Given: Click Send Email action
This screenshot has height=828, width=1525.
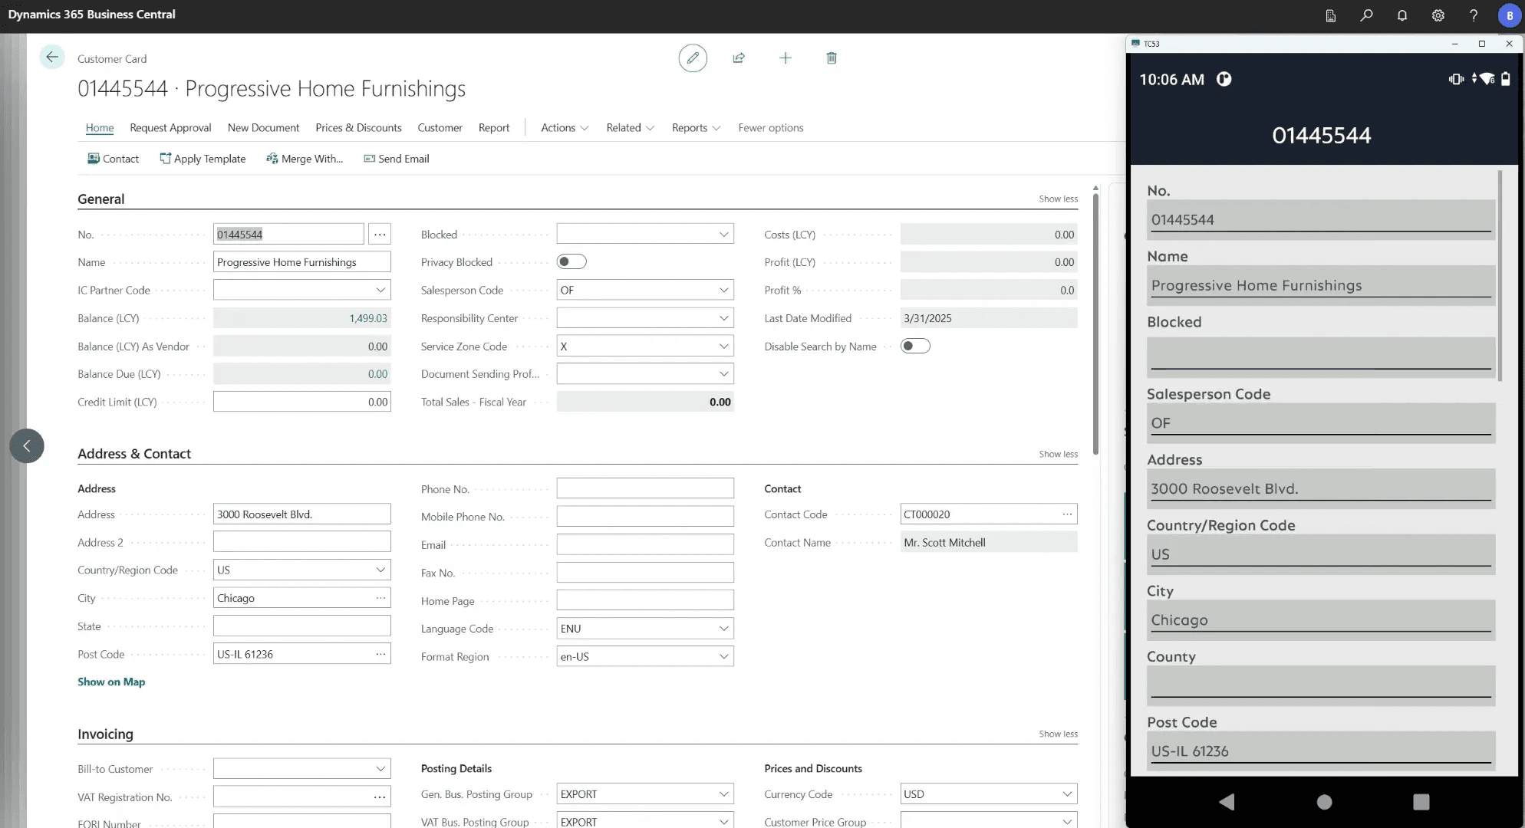Looking at the screenshot, I should point(397,159).
